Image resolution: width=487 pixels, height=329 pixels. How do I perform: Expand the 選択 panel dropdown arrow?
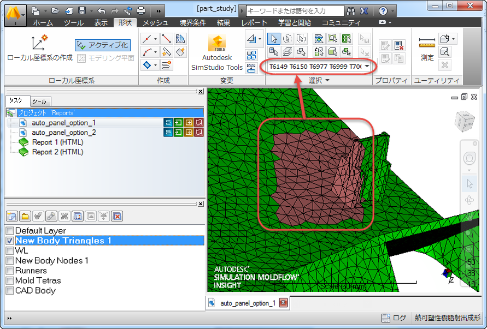pyautogui.click(x=327, y=81)
